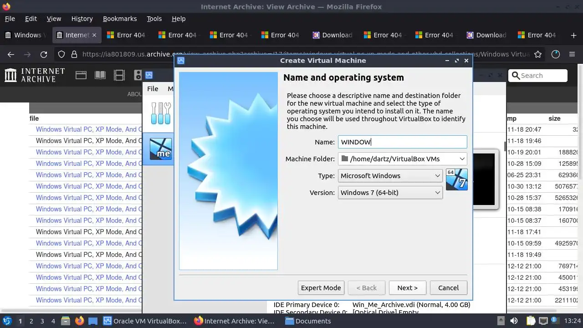Open the Firefox Edit menu

[x=31, y=19]
